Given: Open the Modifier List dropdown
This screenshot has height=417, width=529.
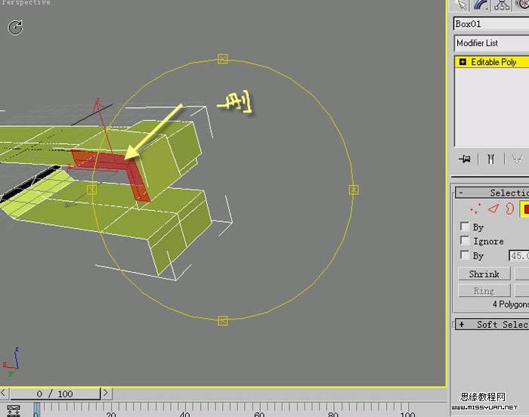Looking at the screenshot, I should [491, 43].
